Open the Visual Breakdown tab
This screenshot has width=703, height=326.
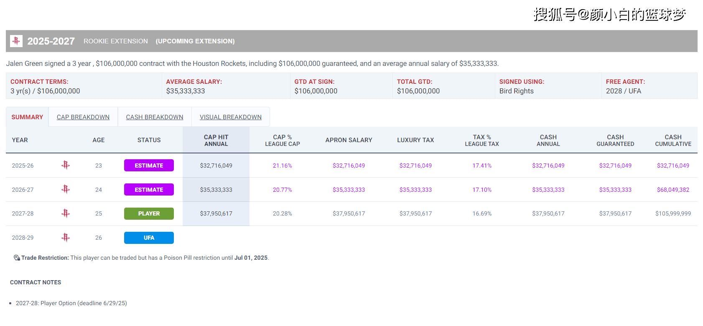click(231, 117)
